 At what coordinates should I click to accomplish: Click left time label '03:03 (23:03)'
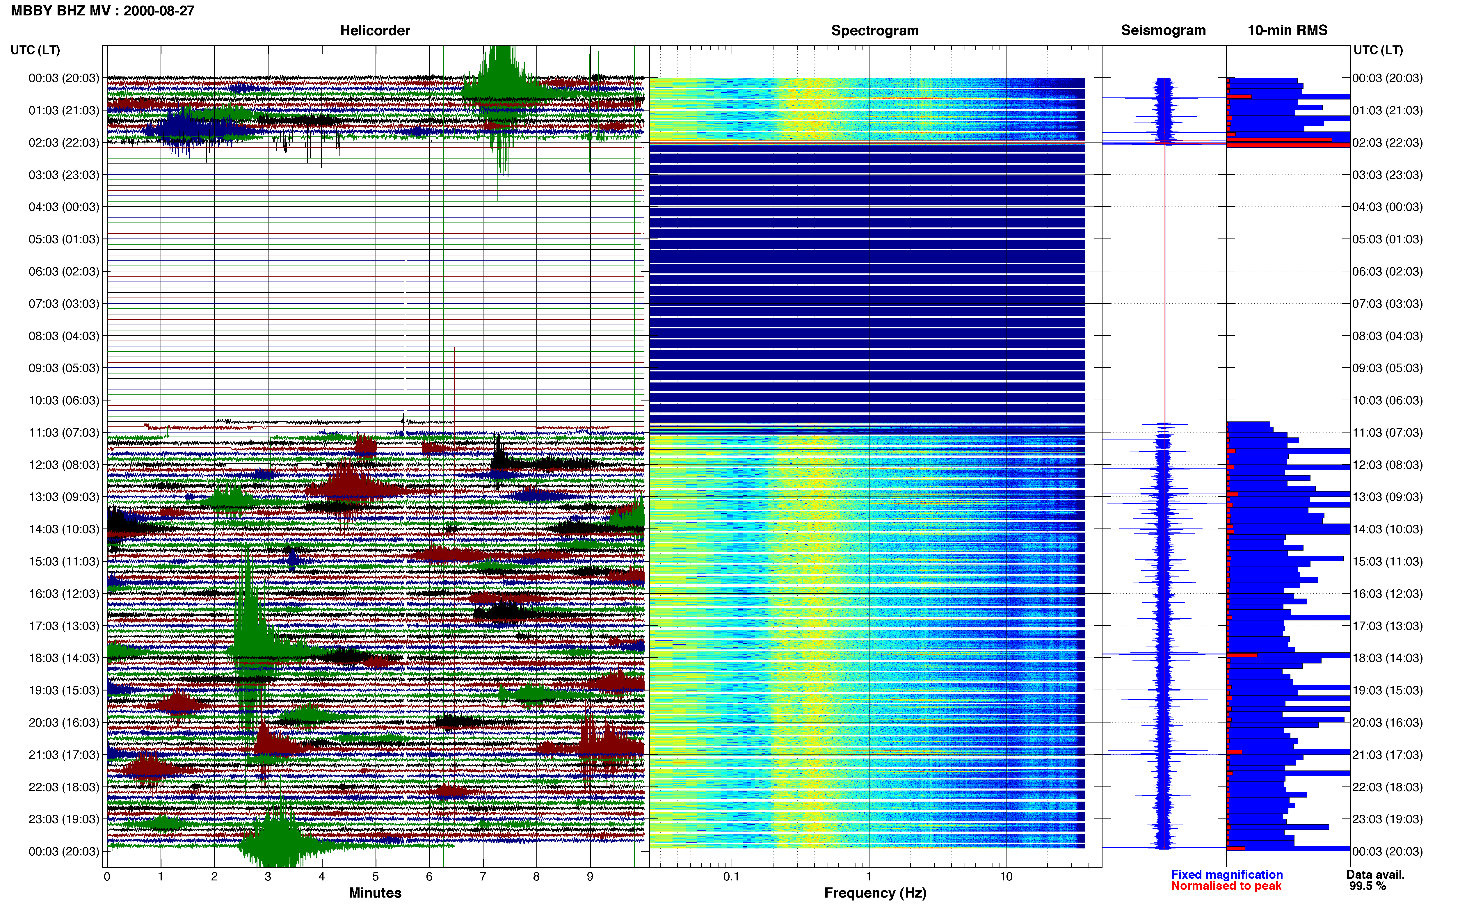(x=64, y=175)
